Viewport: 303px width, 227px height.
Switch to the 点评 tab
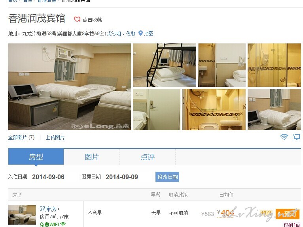(148, 157)
